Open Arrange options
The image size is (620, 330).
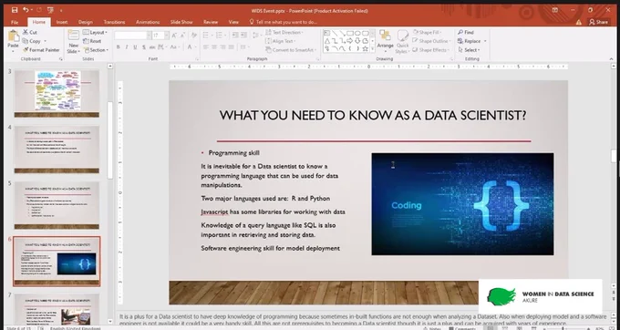[385, 41]
